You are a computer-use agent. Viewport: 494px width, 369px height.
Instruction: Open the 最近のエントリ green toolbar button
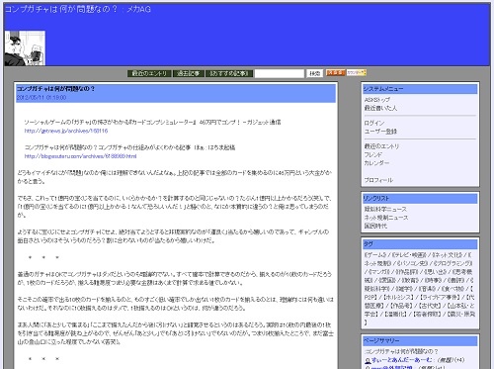click(x=149, y=73)
